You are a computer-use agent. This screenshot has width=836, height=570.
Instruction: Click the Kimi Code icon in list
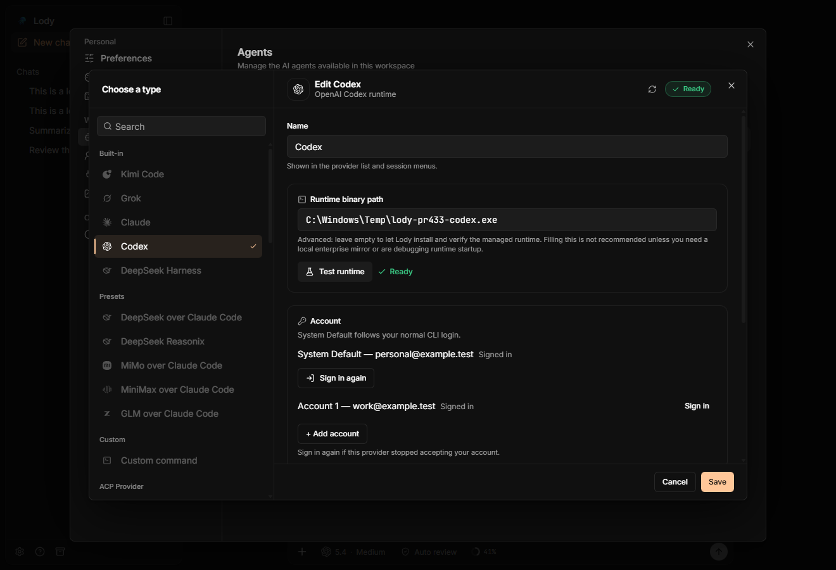click(107, 174)
